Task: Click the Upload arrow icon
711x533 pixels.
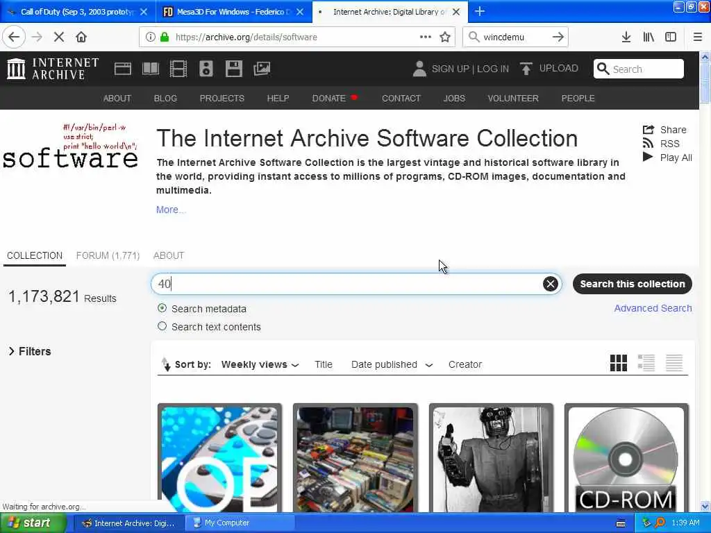Action: pyautogui.click(x=526, y=69)
